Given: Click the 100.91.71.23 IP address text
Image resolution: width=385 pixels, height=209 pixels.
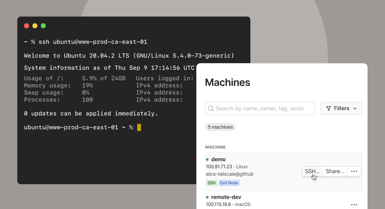Looking at the screenshot, I should point(219,167).
